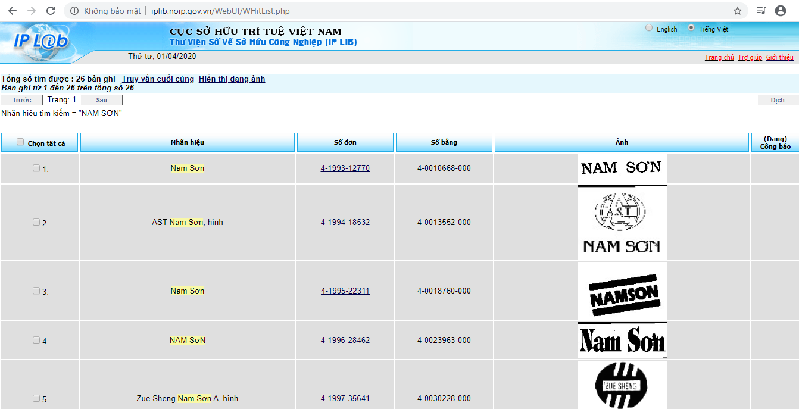The height and width of the screenshot is (409, 799).
Task: Select the Tiếng Việt radio button
Action: click(x=691, y=27)
